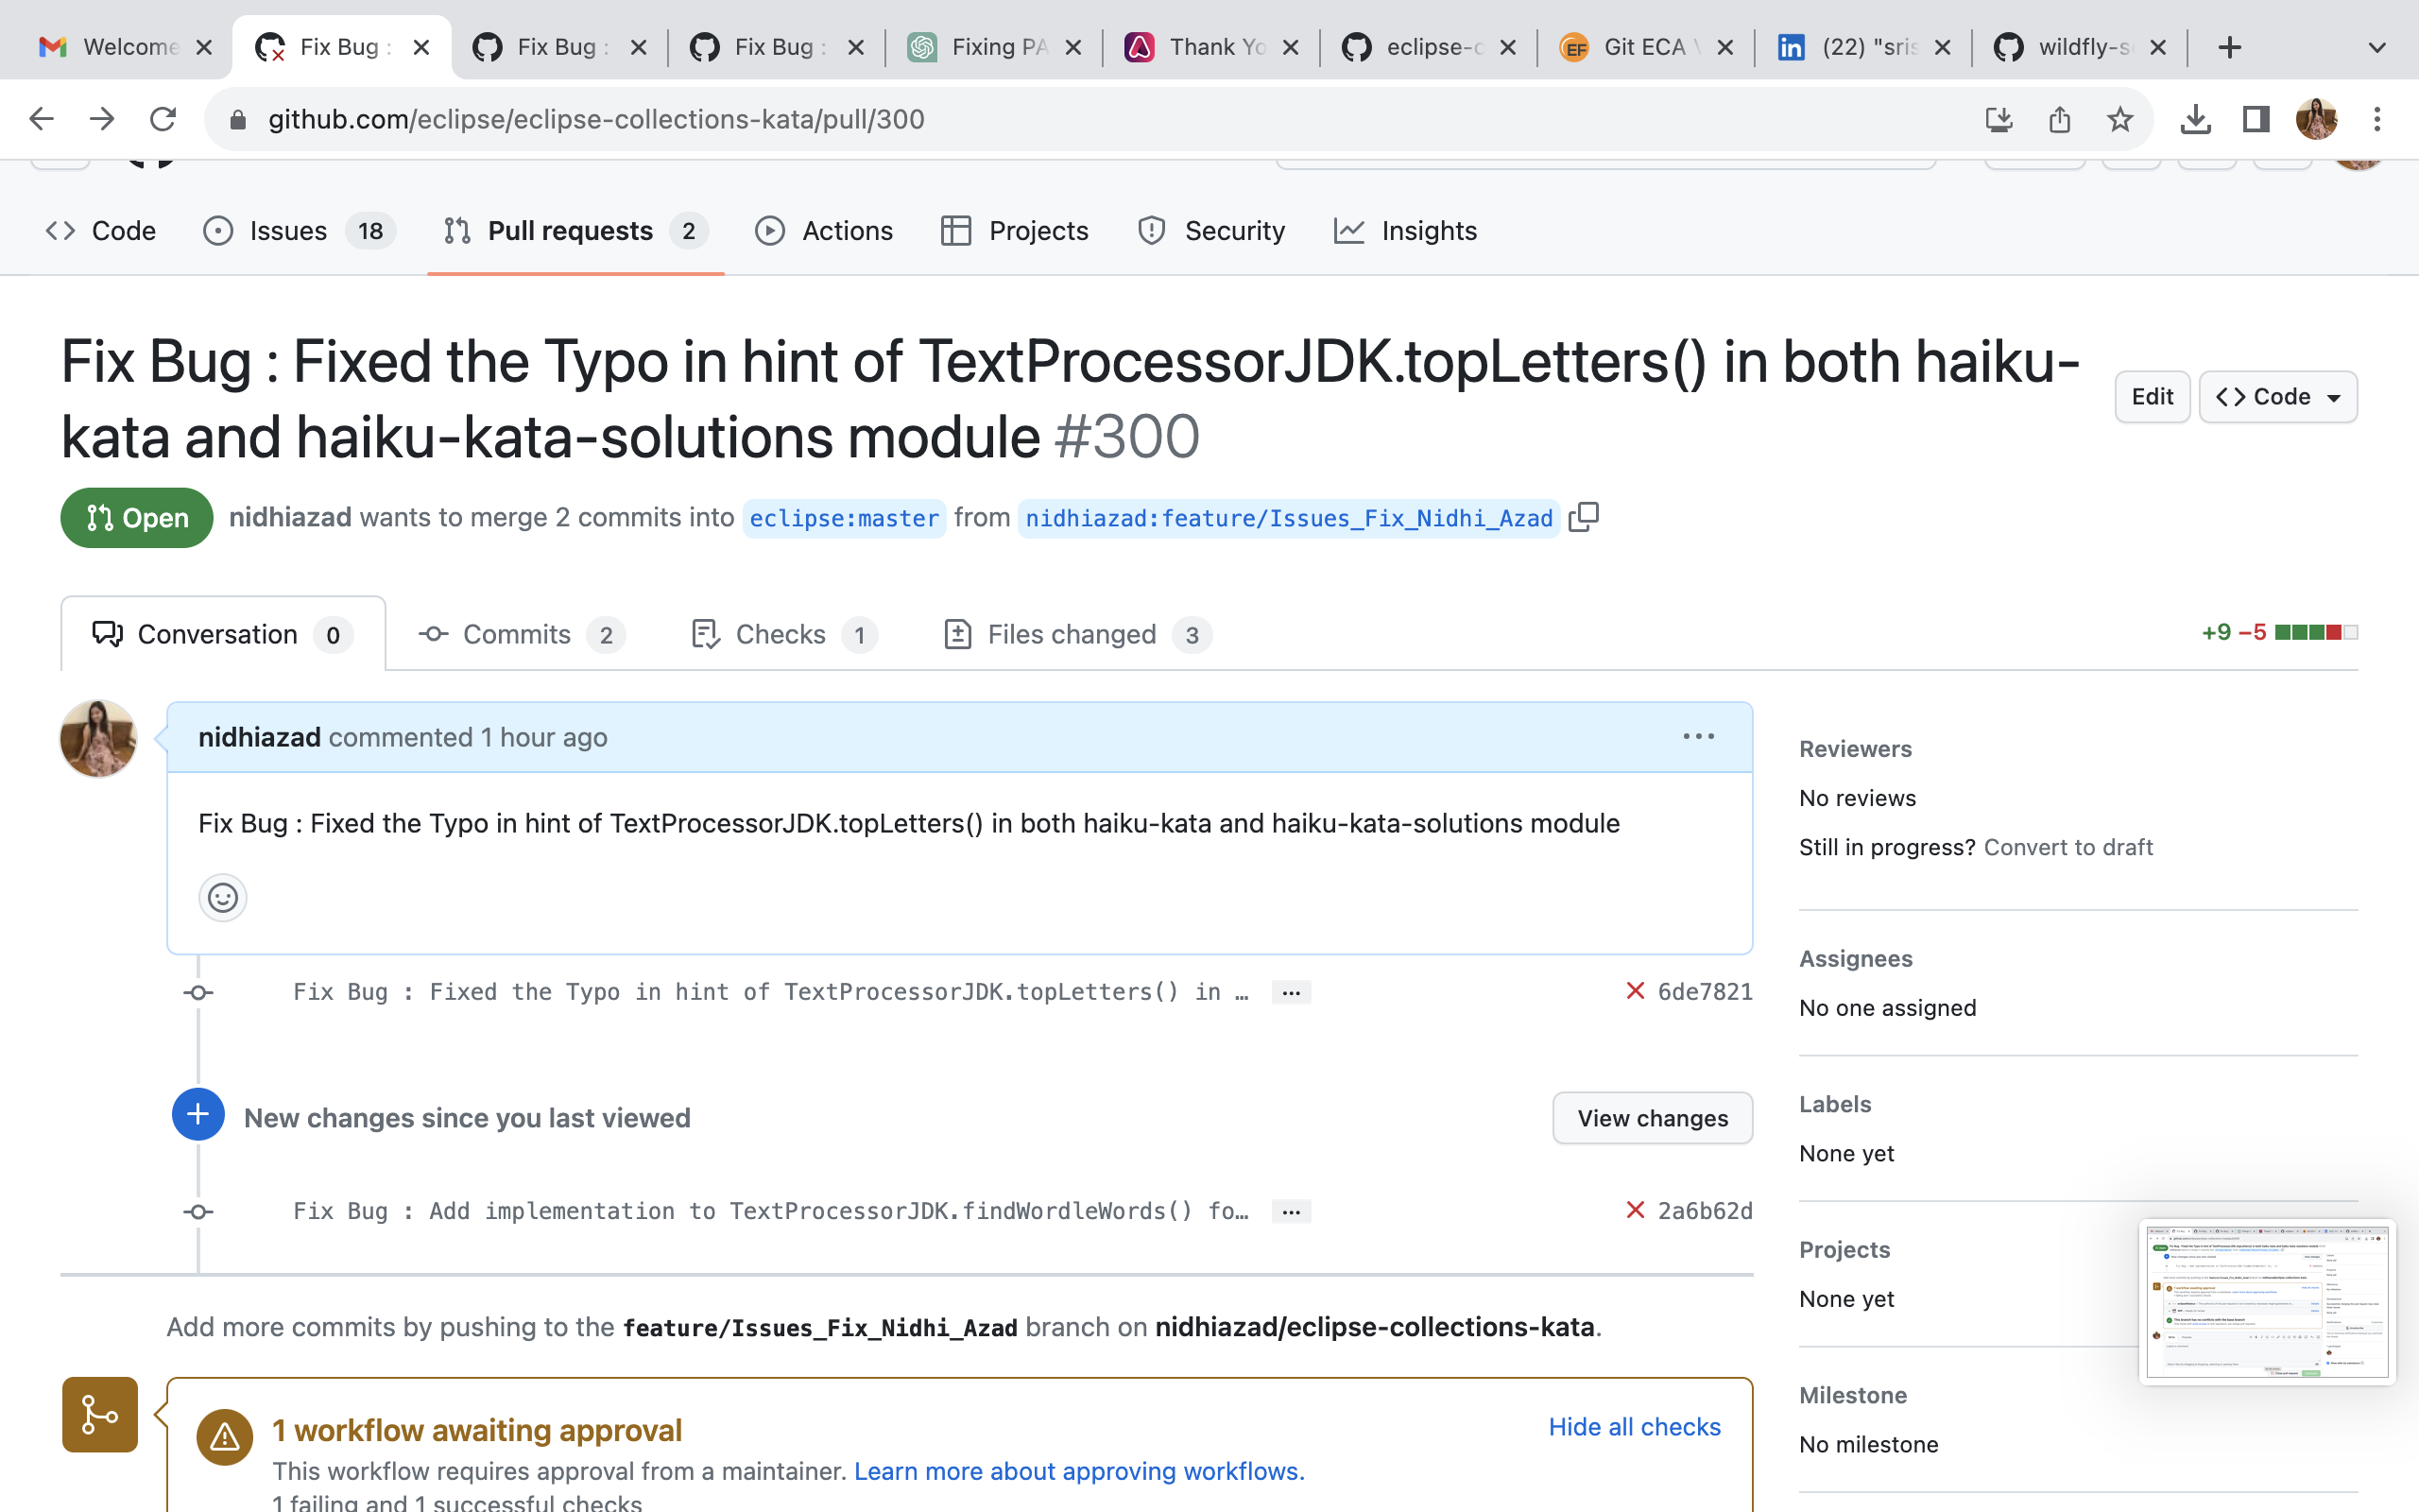Expand commit message ellipsis for 6de7821

1291,992
